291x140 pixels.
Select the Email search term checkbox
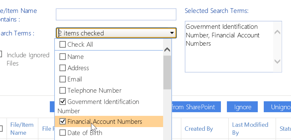click(x=62, y=79)
